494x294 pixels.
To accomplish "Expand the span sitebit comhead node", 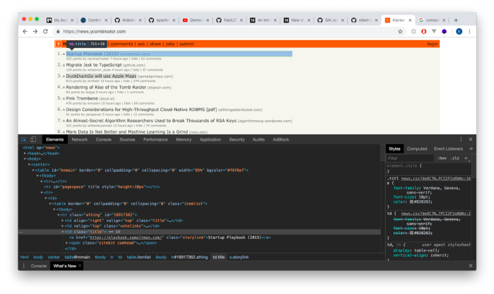I will [66, 243].
